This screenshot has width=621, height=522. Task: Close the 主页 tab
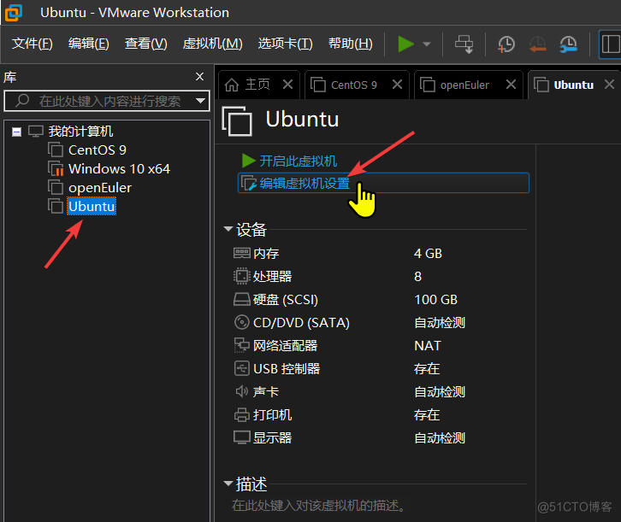pyautogui.click(x=288, y=85)
